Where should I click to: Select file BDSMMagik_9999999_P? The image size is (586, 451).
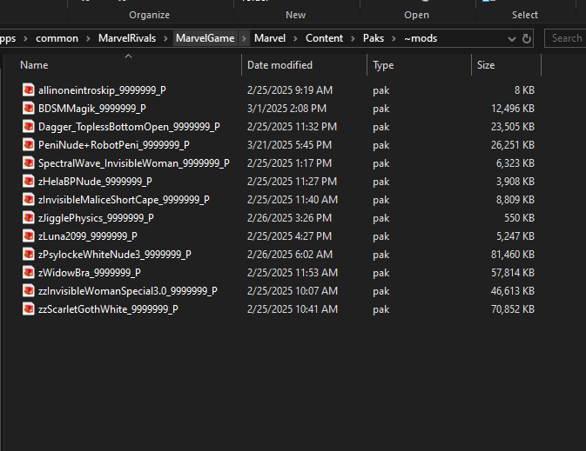(92, 109)
